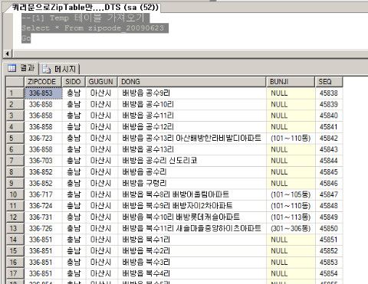Click the comment line --[1] Temp 테이블 가져오기

tap(83, 18)
